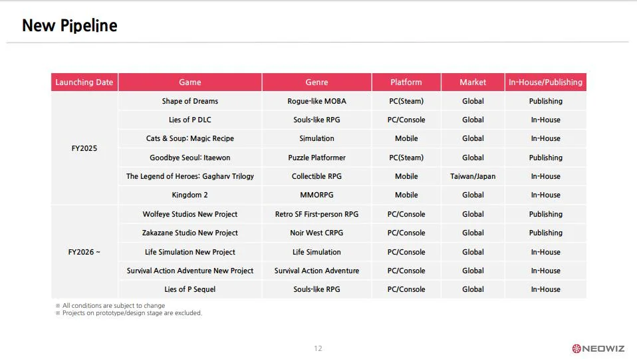Image resolution: width=637 pixels, height=359 pixels.
Task: Click 'Mobile' in Cats & Soup row
Action: tap(406, 138)
